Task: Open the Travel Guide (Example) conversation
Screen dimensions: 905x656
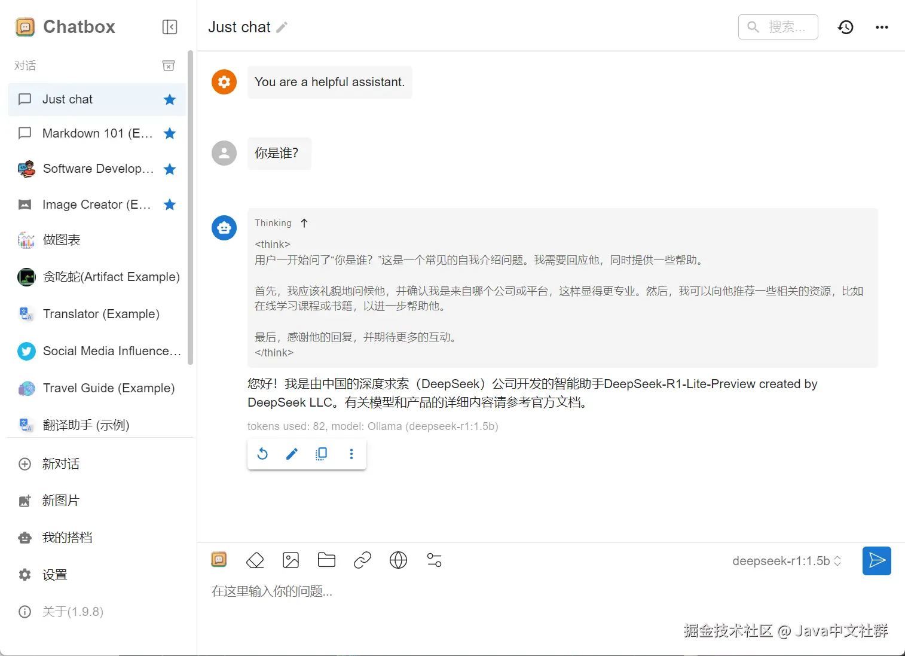Action: 97,388
